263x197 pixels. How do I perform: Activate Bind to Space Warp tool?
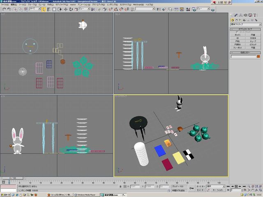[x=26, y=9]
